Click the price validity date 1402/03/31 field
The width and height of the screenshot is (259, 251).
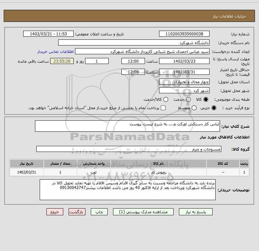[x=184, y=72]
